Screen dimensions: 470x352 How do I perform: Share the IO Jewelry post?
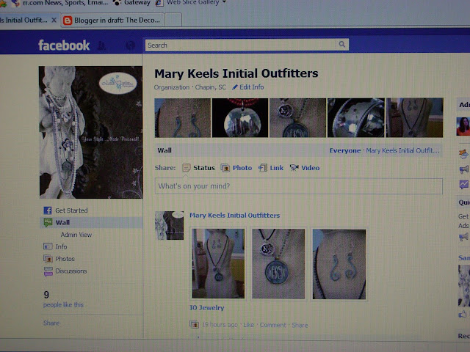coord(300,325)
